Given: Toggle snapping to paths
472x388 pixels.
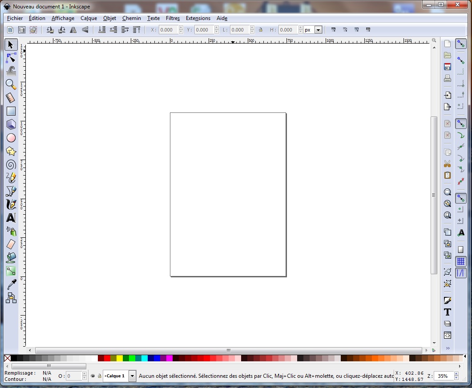Looking at the screenshot, I should coord(461,136).
